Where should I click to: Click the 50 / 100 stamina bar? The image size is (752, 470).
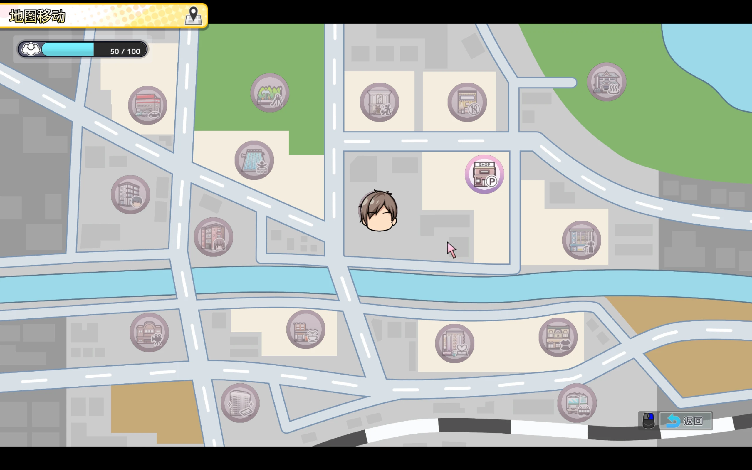click(83, 49)
